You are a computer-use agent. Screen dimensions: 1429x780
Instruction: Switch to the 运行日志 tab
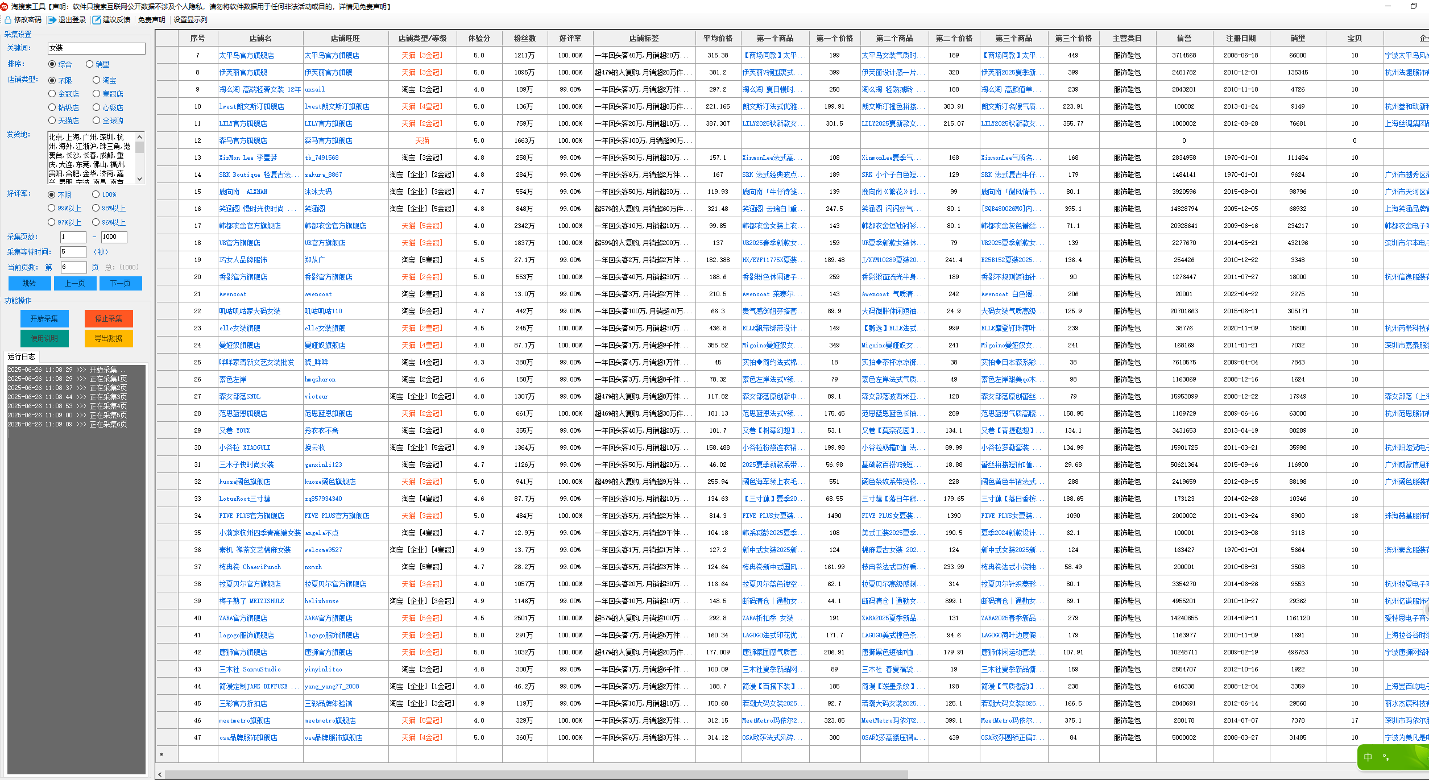(22, 357)
